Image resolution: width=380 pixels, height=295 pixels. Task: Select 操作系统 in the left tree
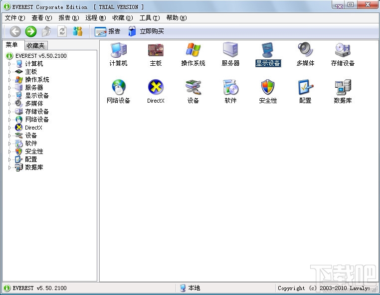tap(37, 80)
